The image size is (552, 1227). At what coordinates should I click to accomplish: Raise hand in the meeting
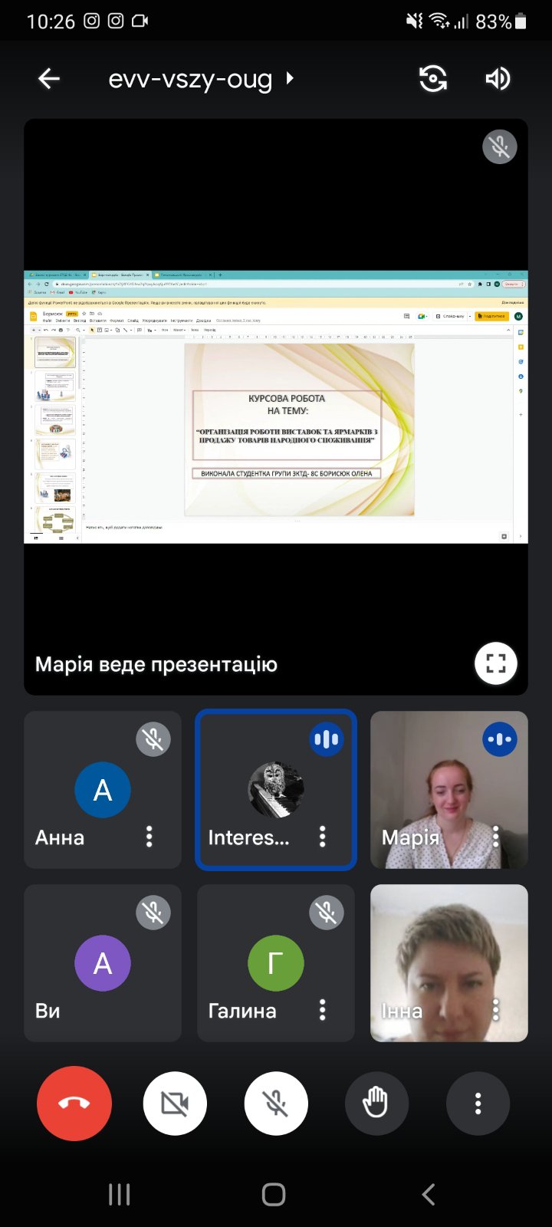tap(376, 1104)
